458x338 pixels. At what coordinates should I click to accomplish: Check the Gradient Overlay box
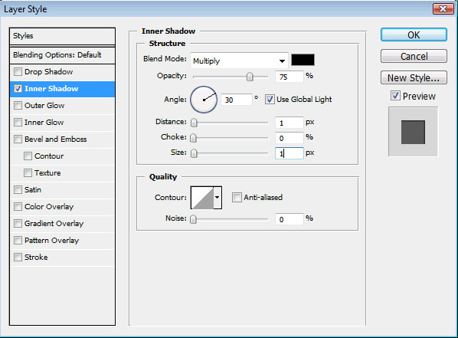[18, 223]
